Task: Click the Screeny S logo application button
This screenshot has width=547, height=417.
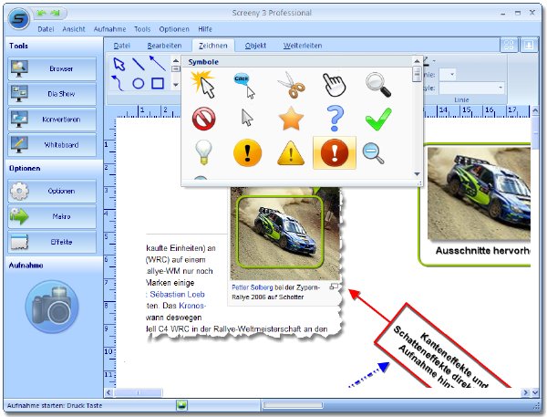Action: tap(19, 19)
